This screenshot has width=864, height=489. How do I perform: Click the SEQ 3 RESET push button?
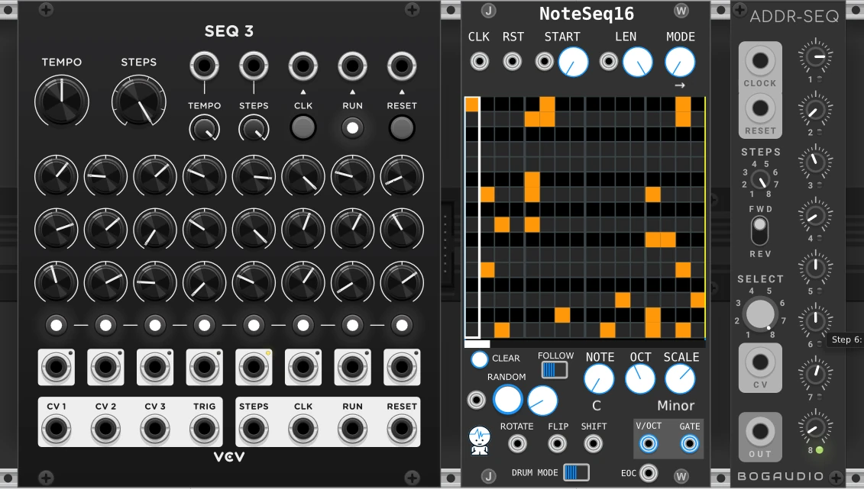coord(402,128)
